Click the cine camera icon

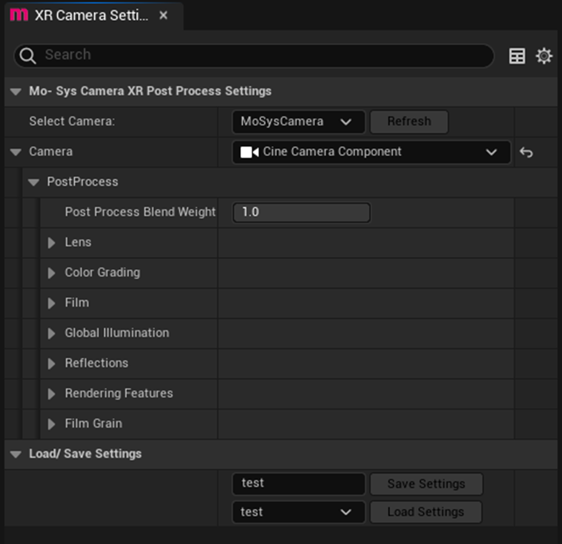(x=250, y=152)
